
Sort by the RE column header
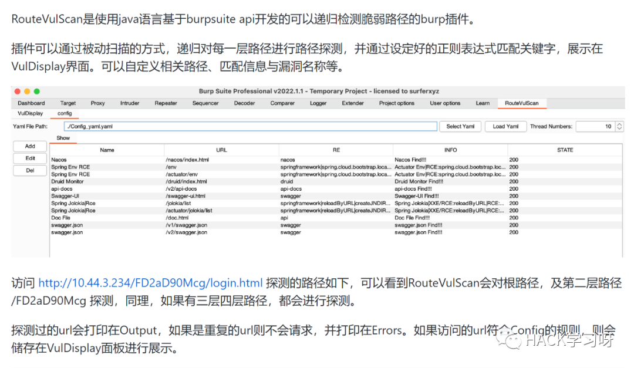click(336, 150)
